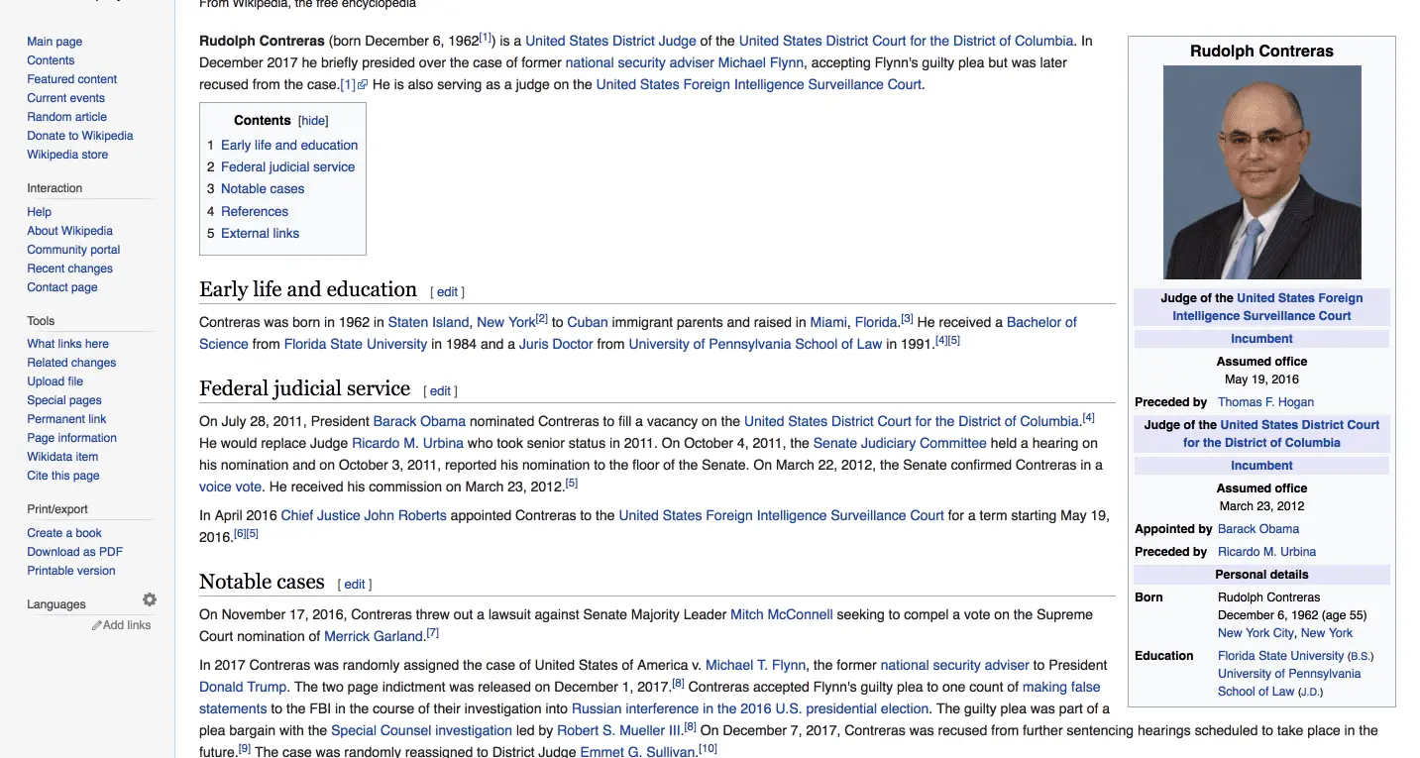This screenshot has height=758, width=1420.
Task: Open the Senate Judiciary Committee link
Action: [899, 443]
